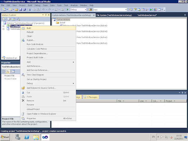Viewport: 188px width, 141px height.
Task: Open the Find combo box dropdown arrow
Action: 126,10
